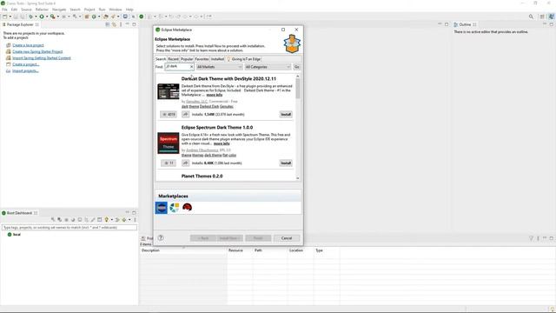This screenshot has height=313, width=556.
Task: Clear the Find search text with X
Action: [191, 67]
